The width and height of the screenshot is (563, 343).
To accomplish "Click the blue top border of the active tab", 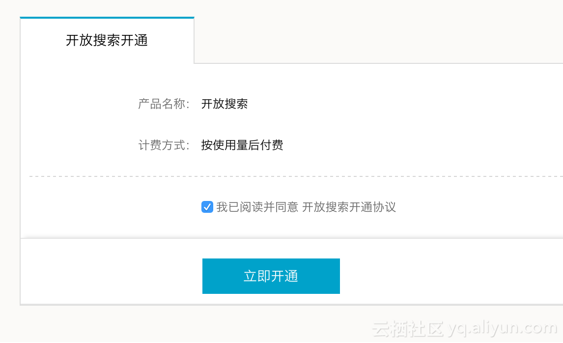I will point(107,18).
